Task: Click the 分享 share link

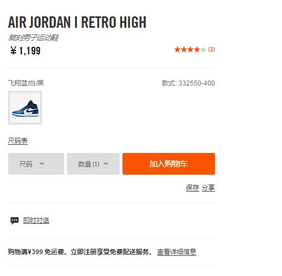Action: pos(209,188)
